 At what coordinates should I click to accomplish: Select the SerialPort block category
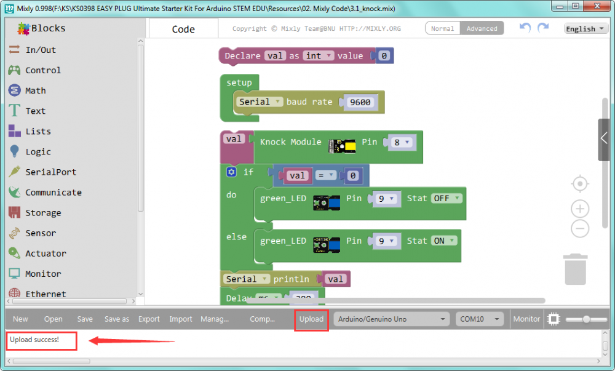point(50,172)
